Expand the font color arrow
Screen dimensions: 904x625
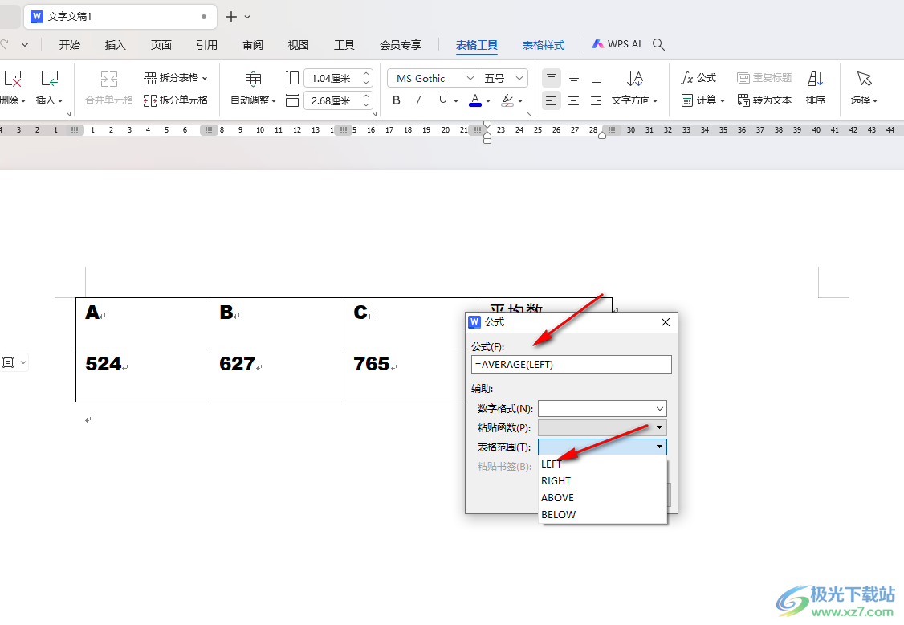pos(488,101)
